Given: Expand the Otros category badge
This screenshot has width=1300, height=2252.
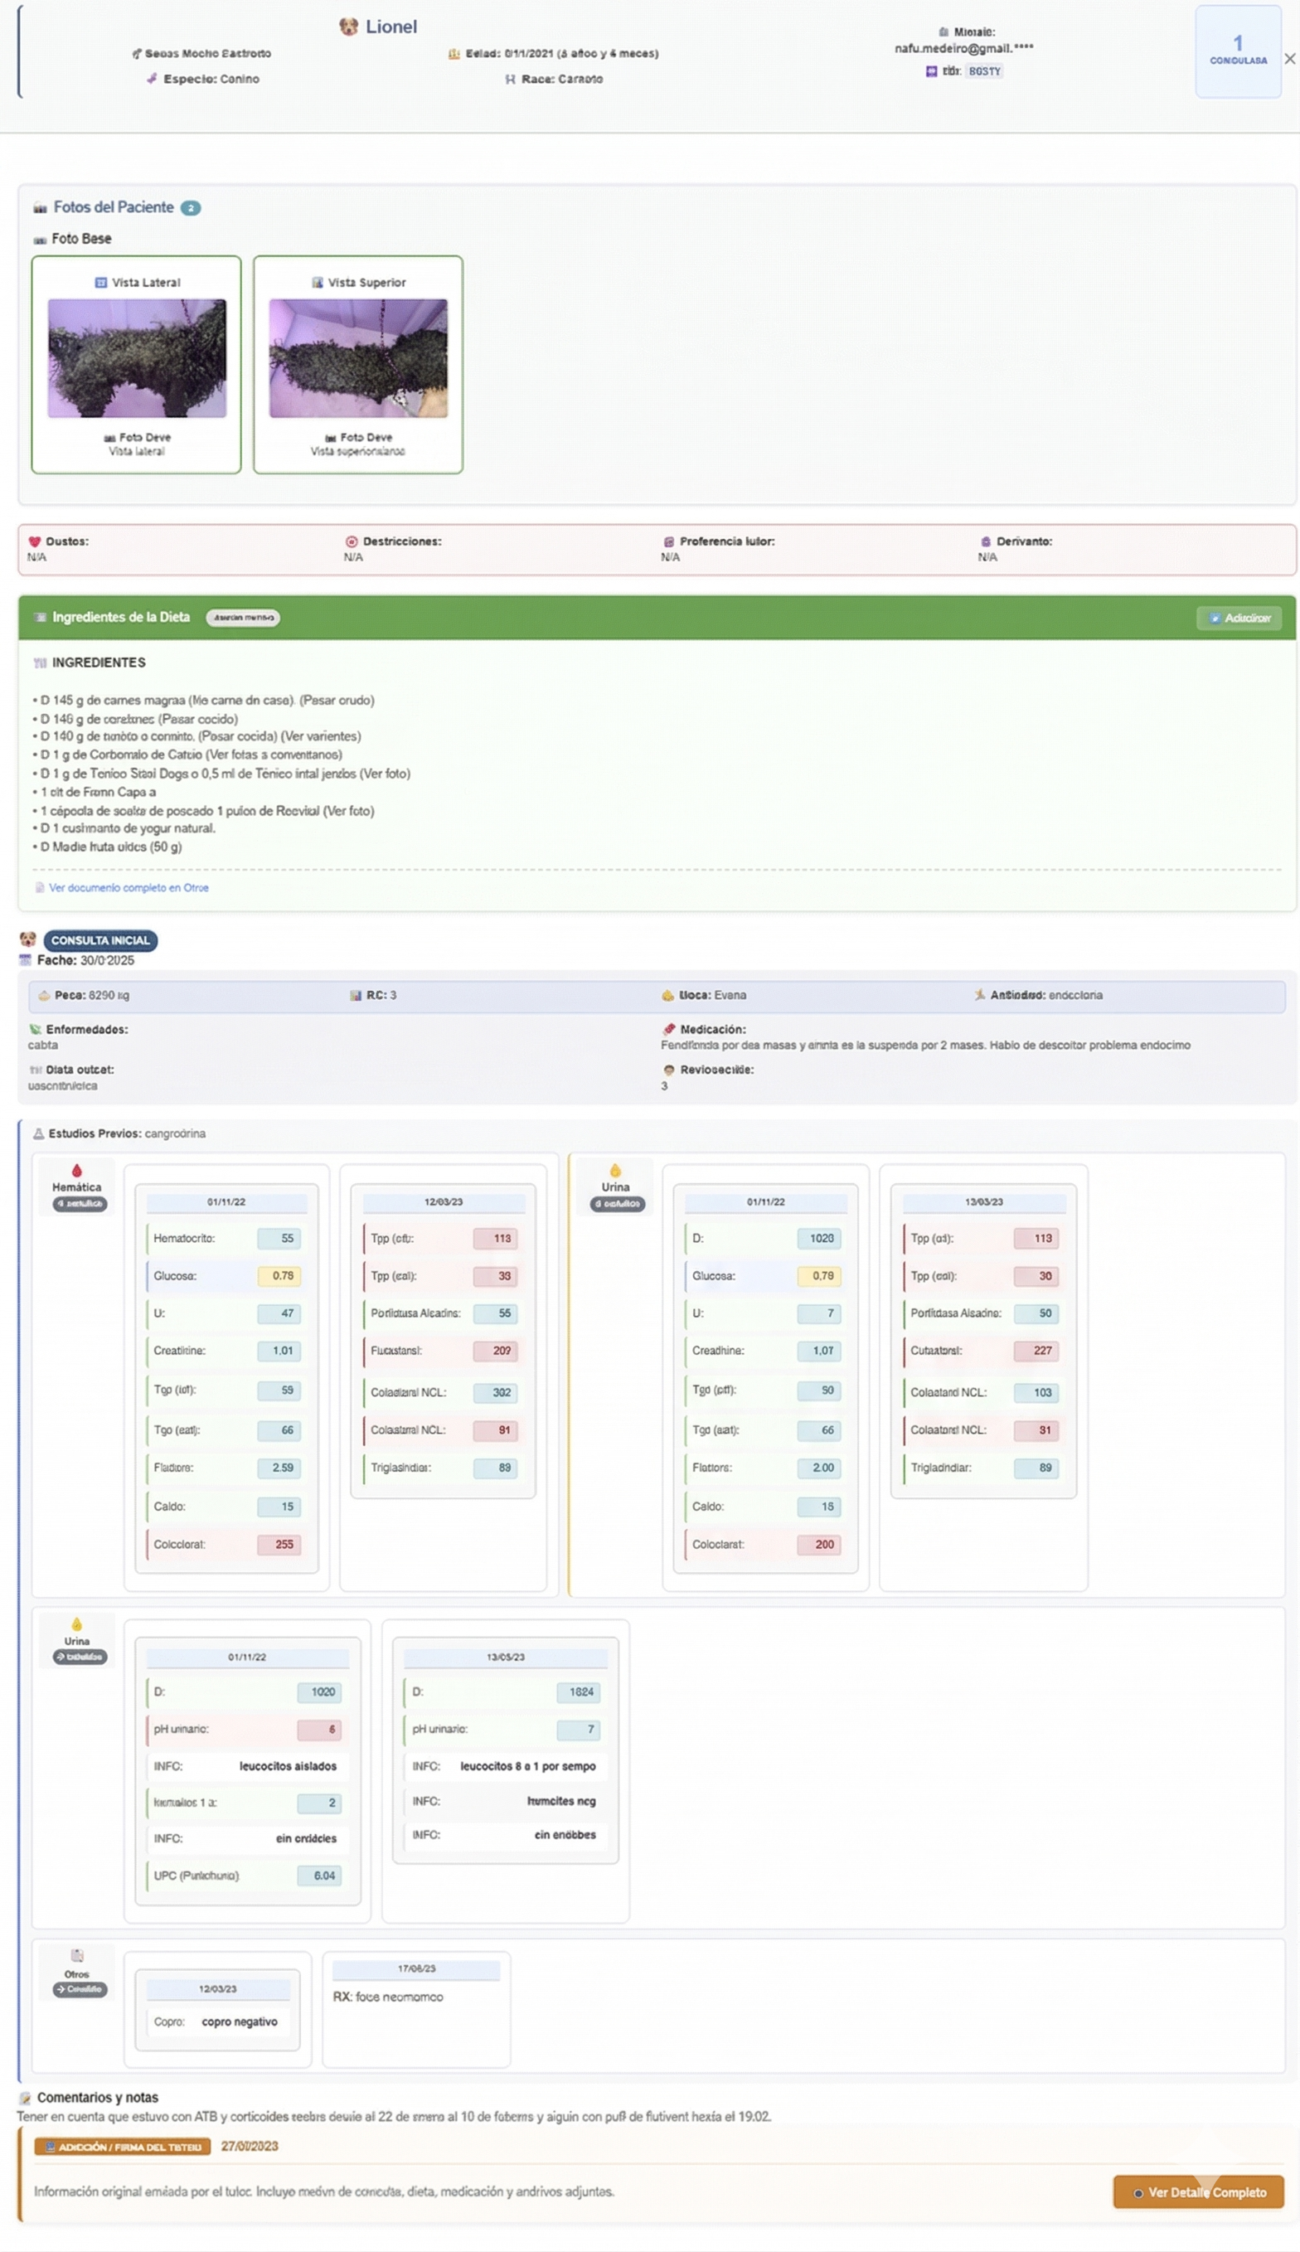Looking at the screenshot, I should tap(80, 1988).
